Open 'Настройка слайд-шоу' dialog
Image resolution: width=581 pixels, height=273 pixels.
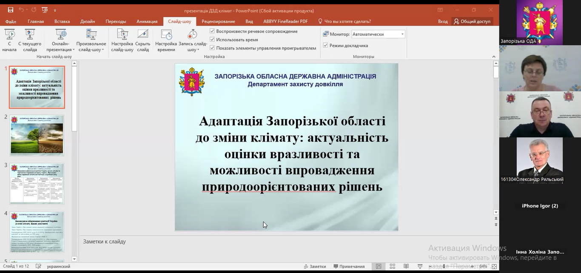(x=122, y=40)
